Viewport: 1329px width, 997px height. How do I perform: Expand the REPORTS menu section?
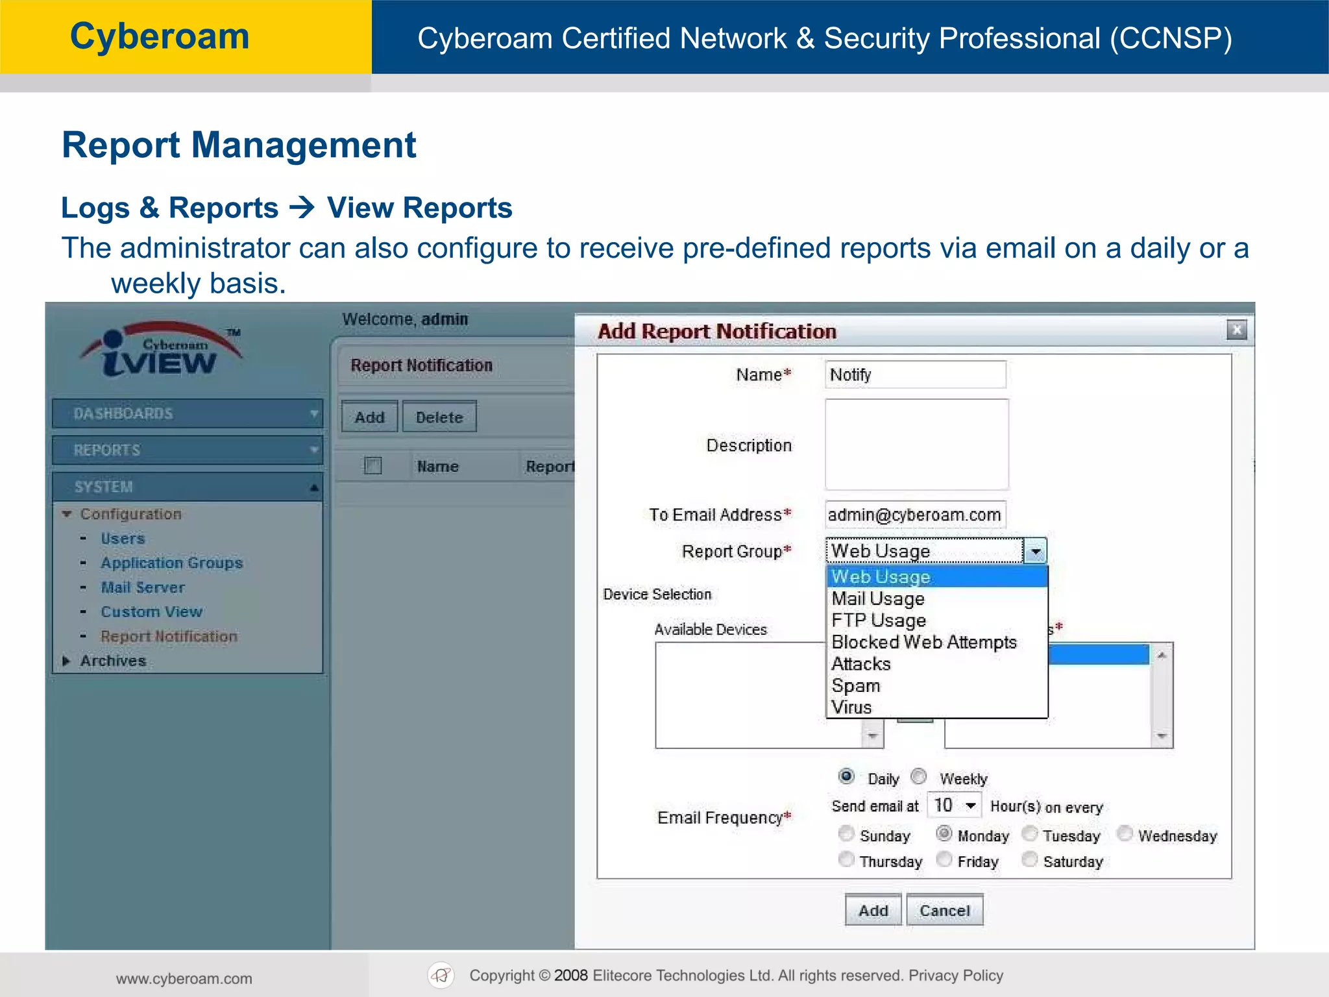(187, 450)
